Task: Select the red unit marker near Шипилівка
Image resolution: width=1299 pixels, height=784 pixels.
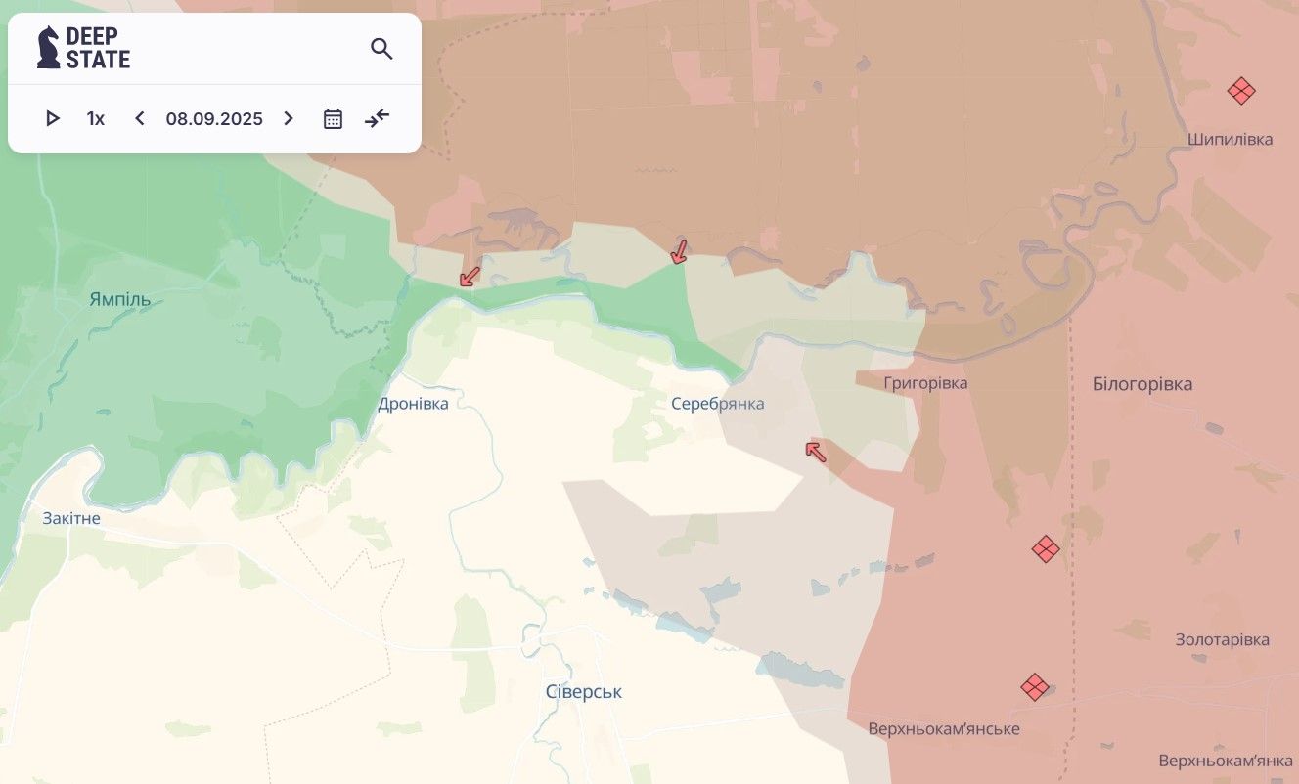Action: [x=1241, y=91]
